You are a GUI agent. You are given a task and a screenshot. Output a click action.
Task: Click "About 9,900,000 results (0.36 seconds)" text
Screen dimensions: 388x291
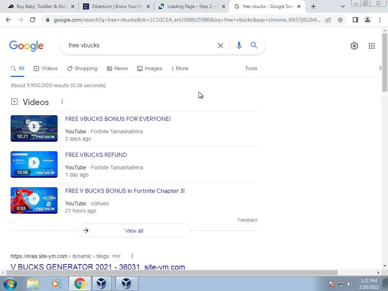58,85
